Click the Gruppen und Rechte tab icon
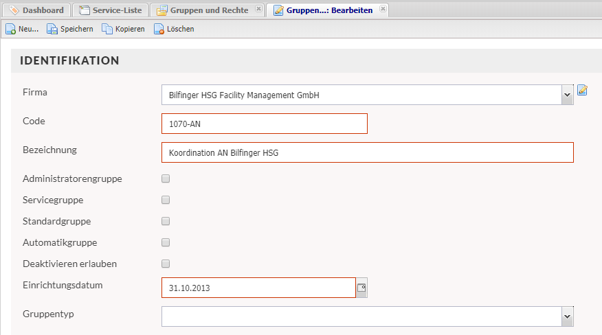 pyautogui.click(x=161, y=10)
